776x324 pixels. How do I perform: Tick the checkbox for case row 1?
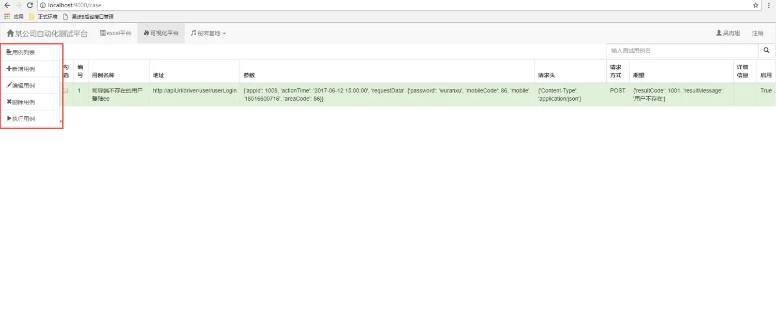tap(66, 90)
